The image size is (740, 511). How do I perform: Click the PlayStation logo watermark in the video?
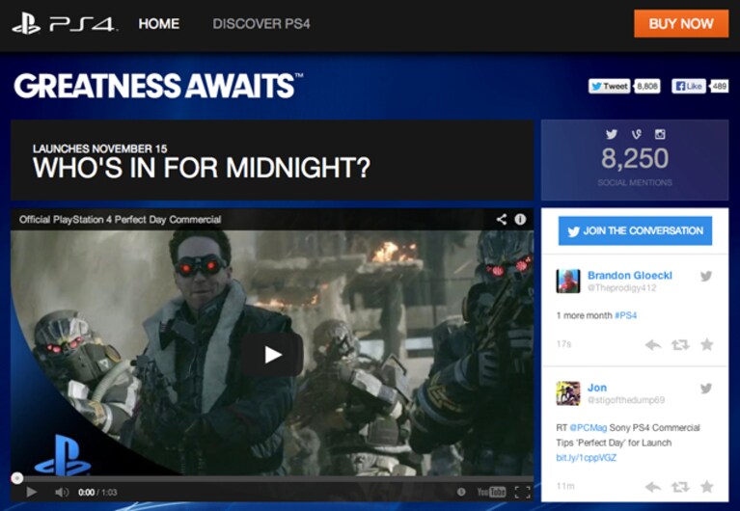[x=62, y=454]
